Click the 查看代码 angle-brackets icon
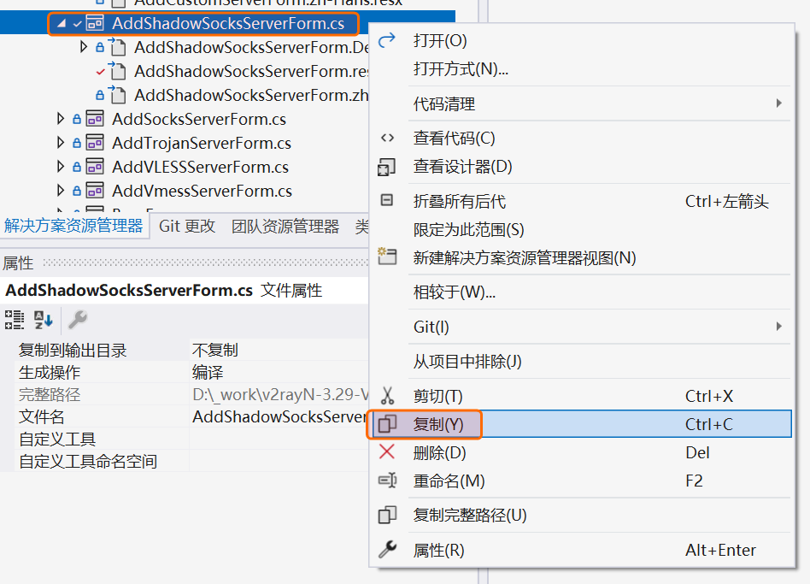This screenshot has height=584, width=810. 387,139
